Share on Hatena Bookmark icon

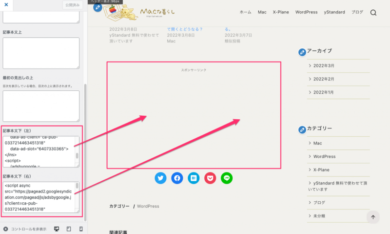[194, 178]
